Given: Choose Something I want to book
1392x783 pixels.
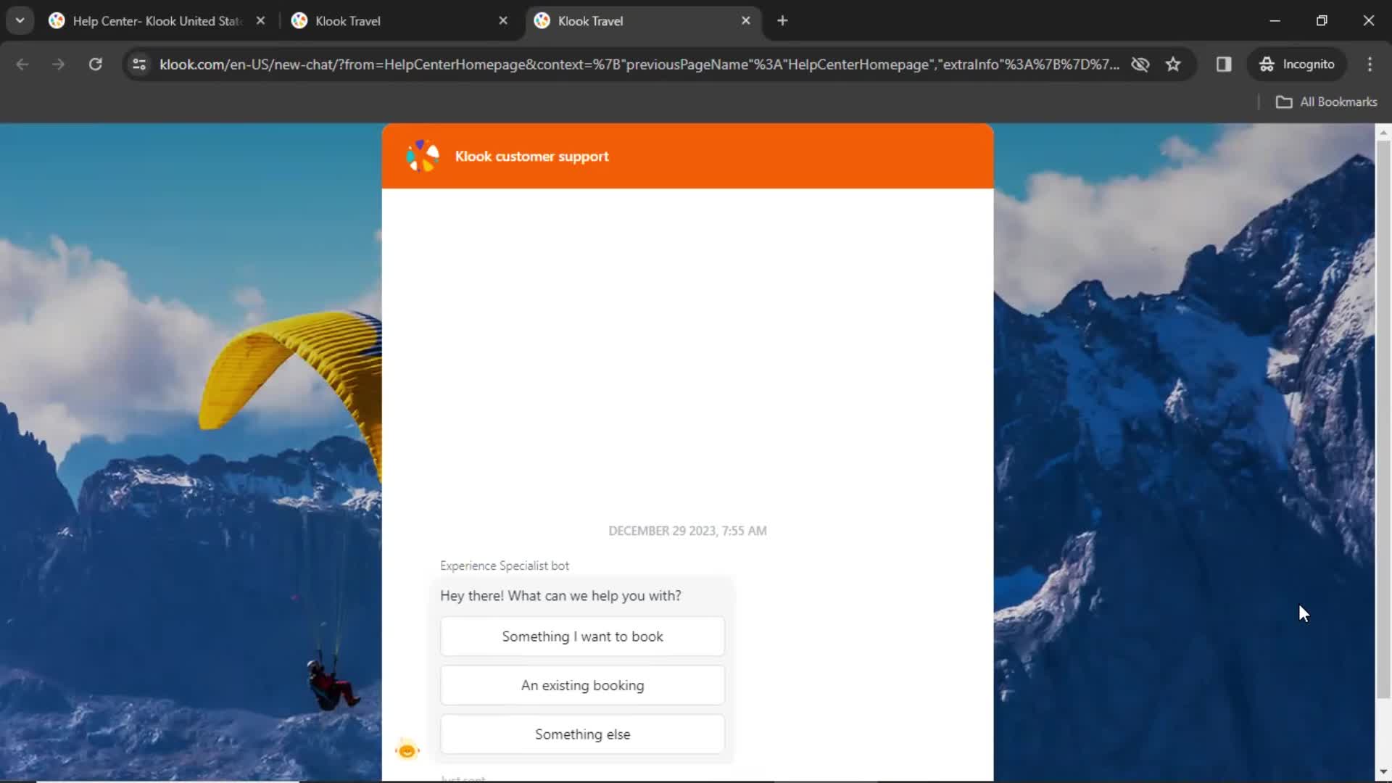Looking at the screenshot, I should 582,637.
